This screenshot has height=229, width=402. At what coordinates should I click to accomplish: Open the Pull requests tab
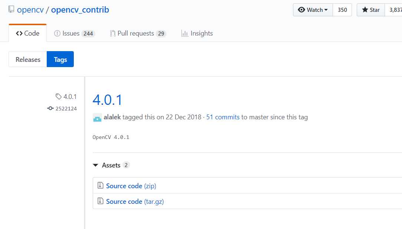[138, 33]
